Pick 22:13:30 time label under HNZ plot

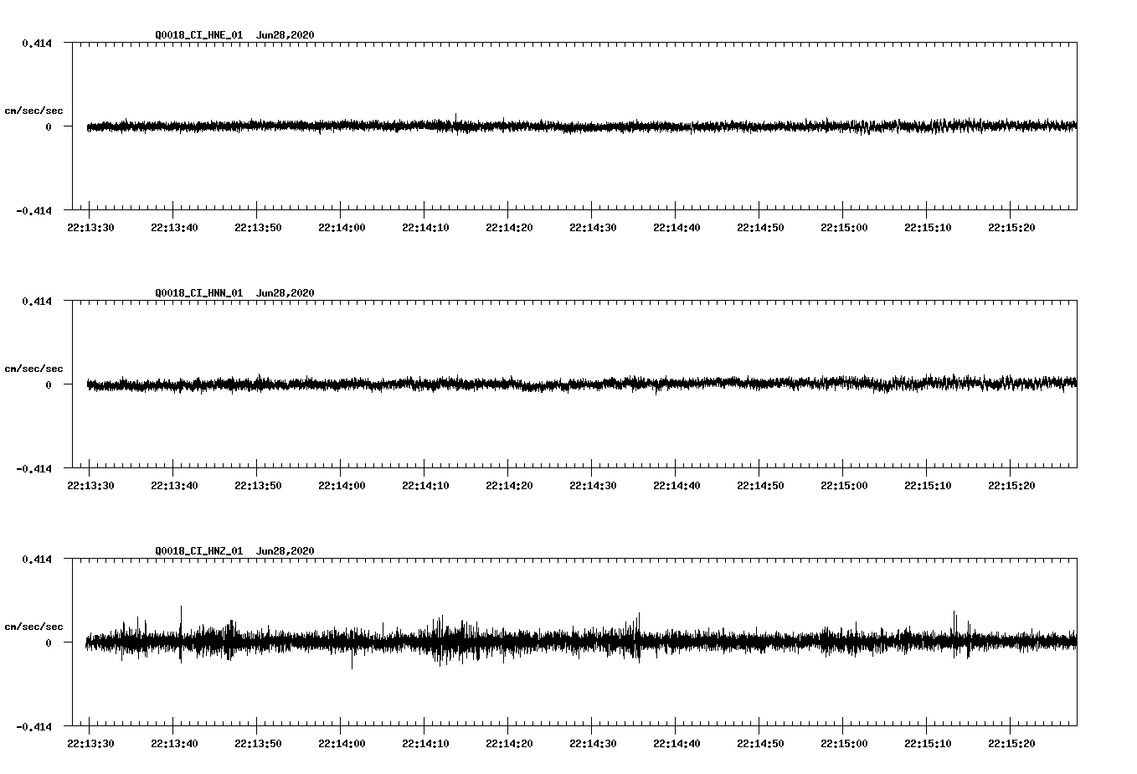(90, 744)
